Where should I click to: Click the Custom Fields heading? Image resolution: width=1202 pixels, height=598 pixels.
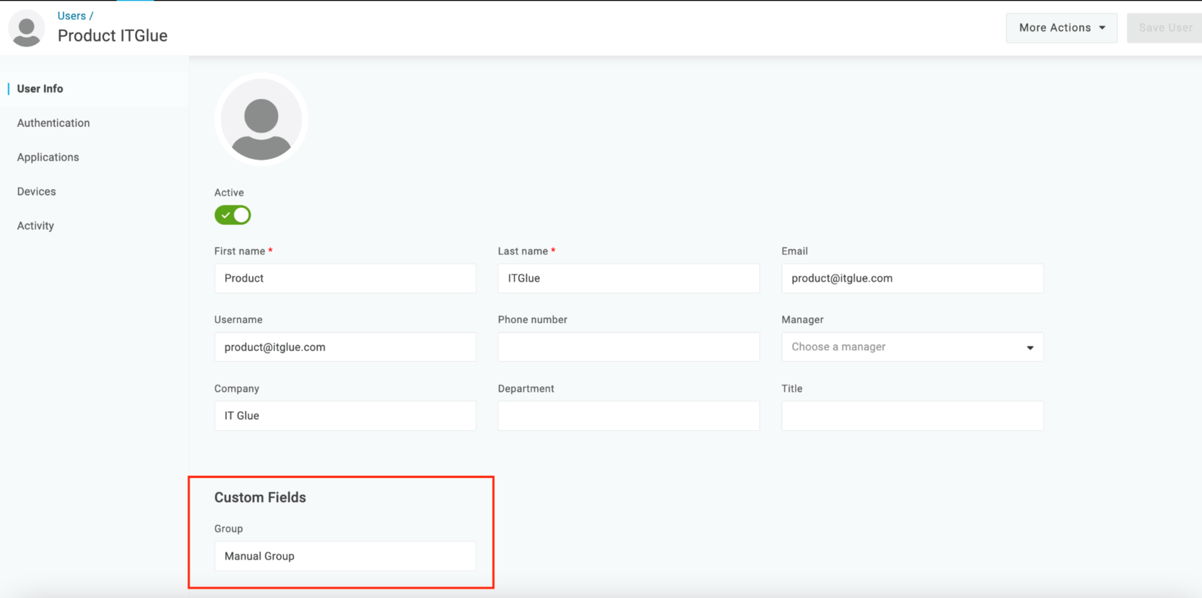pos(260,498)
